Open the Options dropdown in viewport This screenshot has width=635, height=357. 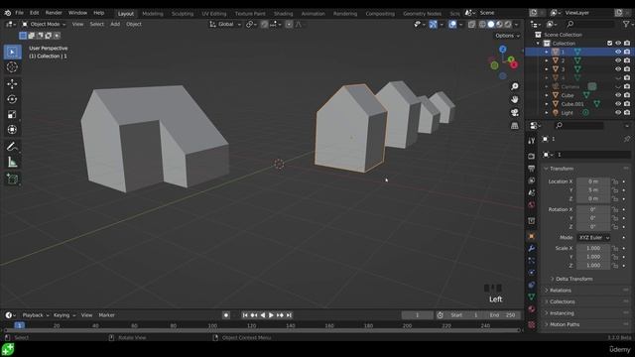[507, 36]
